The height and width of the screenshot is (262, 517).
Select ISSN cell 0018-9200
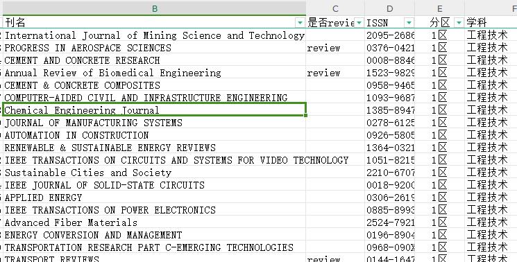pos(390,185)
